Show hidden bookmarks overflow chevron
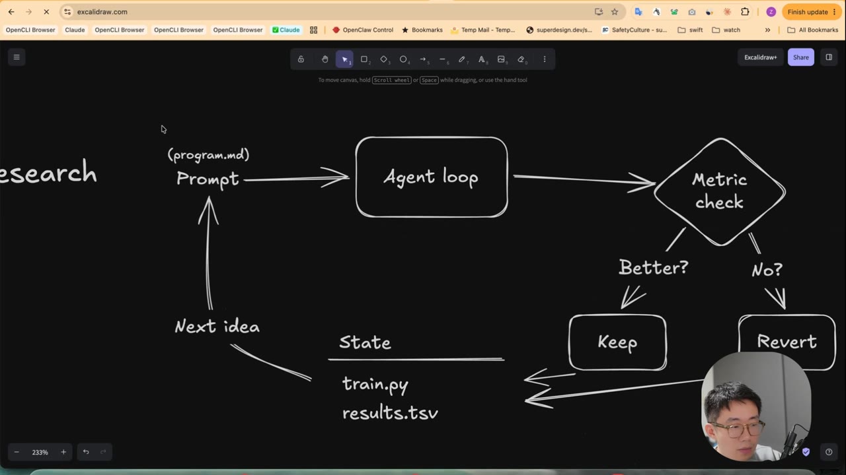This screenshot has height=475, width=846. tap(767, 30)
